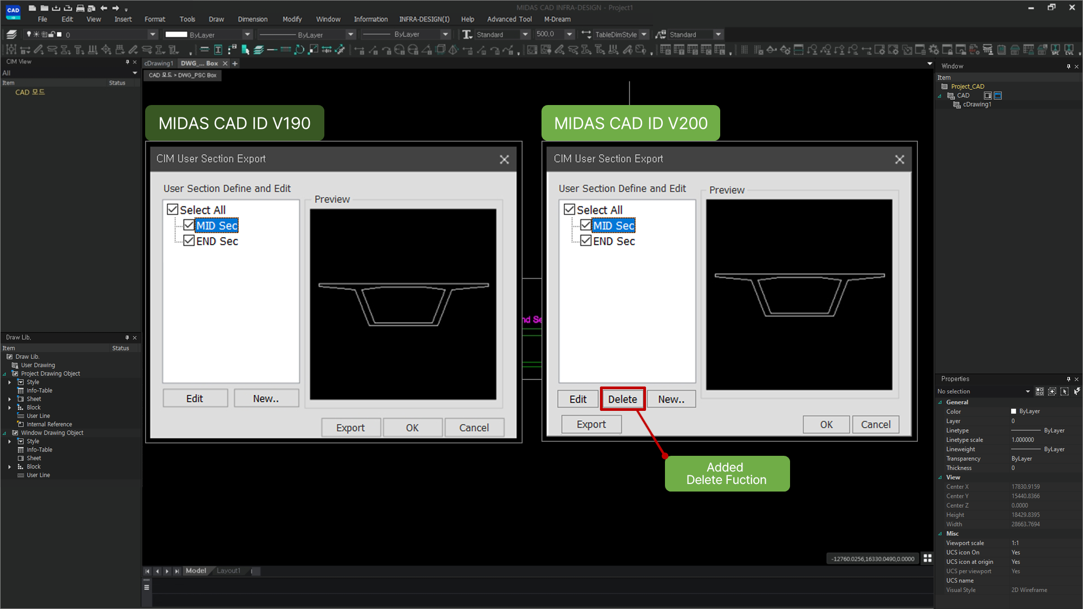
Task: Toggle END Sec checkbox in V200 dialog
Action: [586, 240]
